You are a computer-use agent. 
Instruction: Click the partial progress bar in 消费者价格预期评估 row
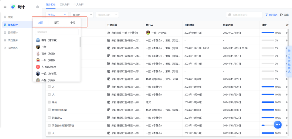coord(268,125)
